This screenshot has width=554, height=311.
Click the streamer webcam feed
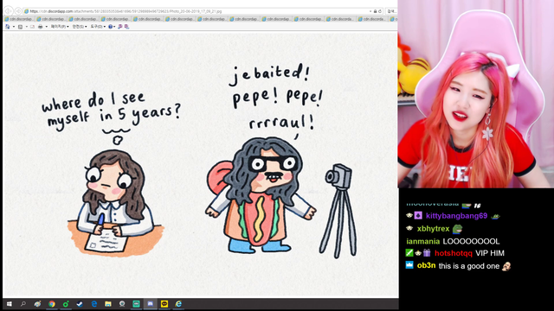[475, 94]
